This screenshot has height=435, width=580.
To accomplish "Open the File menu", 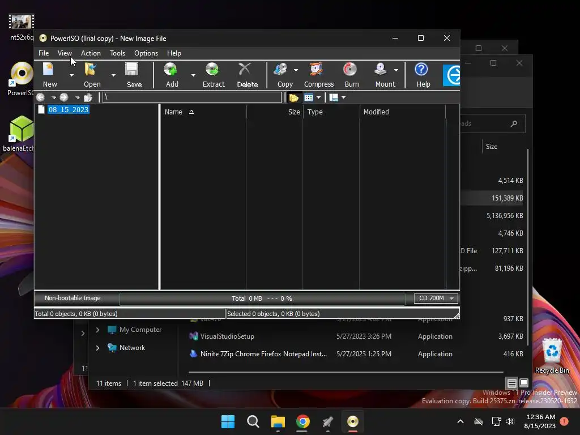I will [x=44, y=53].
